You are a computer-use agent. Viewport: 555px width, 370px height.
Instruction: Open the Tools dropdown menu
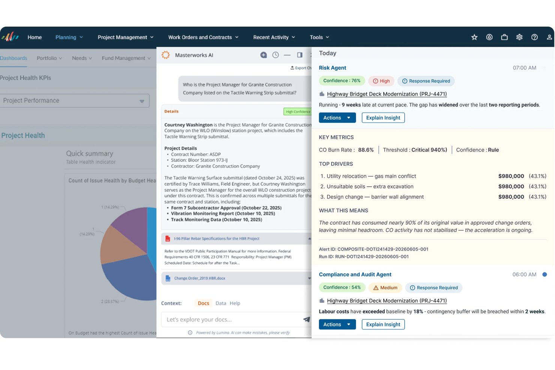(x=319, y=37)
